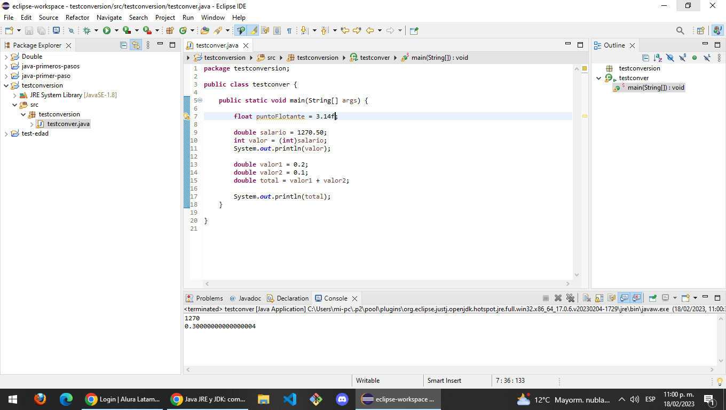Viewport: 726px width, 410px height.
Task: Collapse the src folder
Action: pyautogui.click(x=15, y=105)
